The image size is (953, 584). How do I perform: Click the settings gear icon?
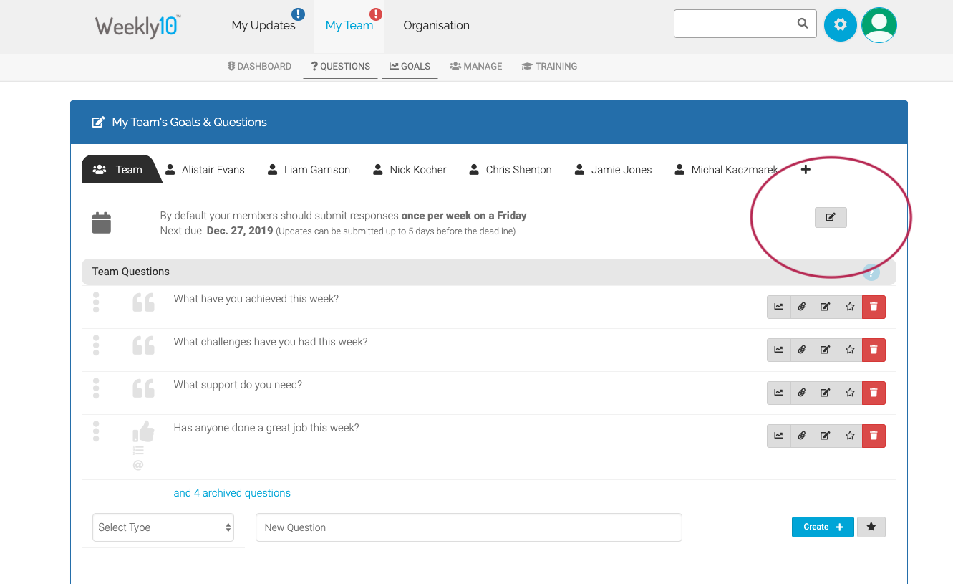tap(840, 25)
